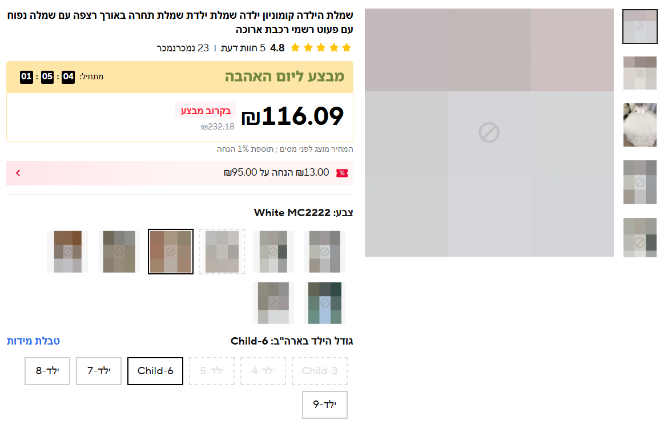Pick the dashed-border unavailable color swatch
This screenshot has height=429, width=672.
(x=222, y=252)
